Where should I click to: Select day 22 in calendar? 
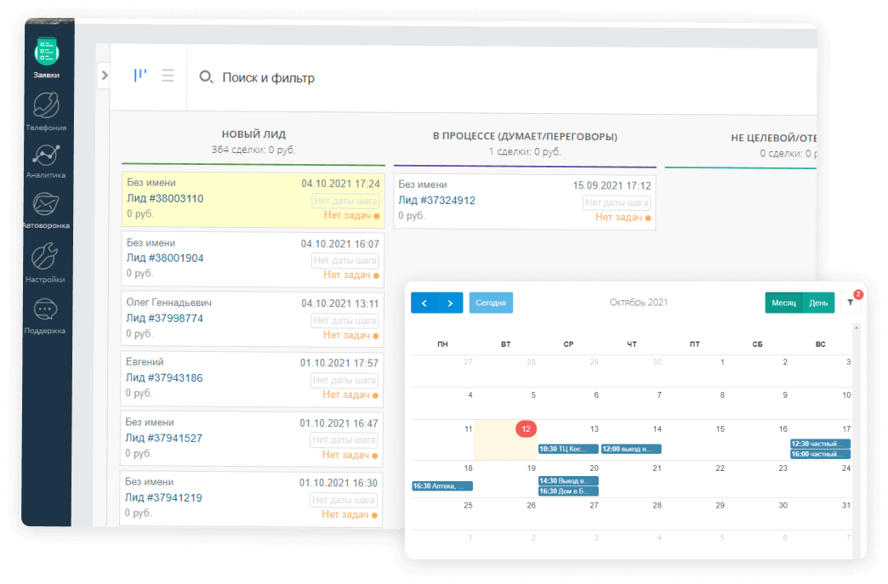click(x=720, y=468)
